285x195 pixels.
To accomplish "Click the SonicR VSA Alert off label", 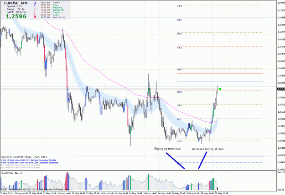I will click(x=12, y=173).
